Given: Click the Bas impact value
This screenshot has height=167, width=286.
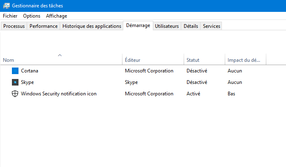Looking at the screenshot, I should pyautogui.click(x=231, y=94).
